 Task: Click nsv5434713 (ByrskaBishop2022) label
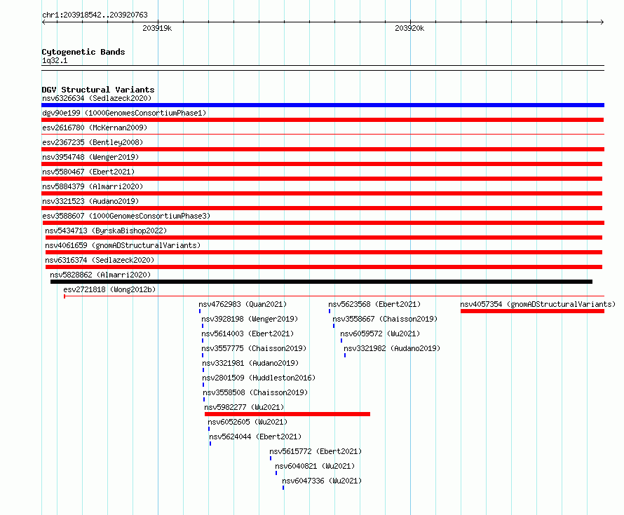point(106,231)
